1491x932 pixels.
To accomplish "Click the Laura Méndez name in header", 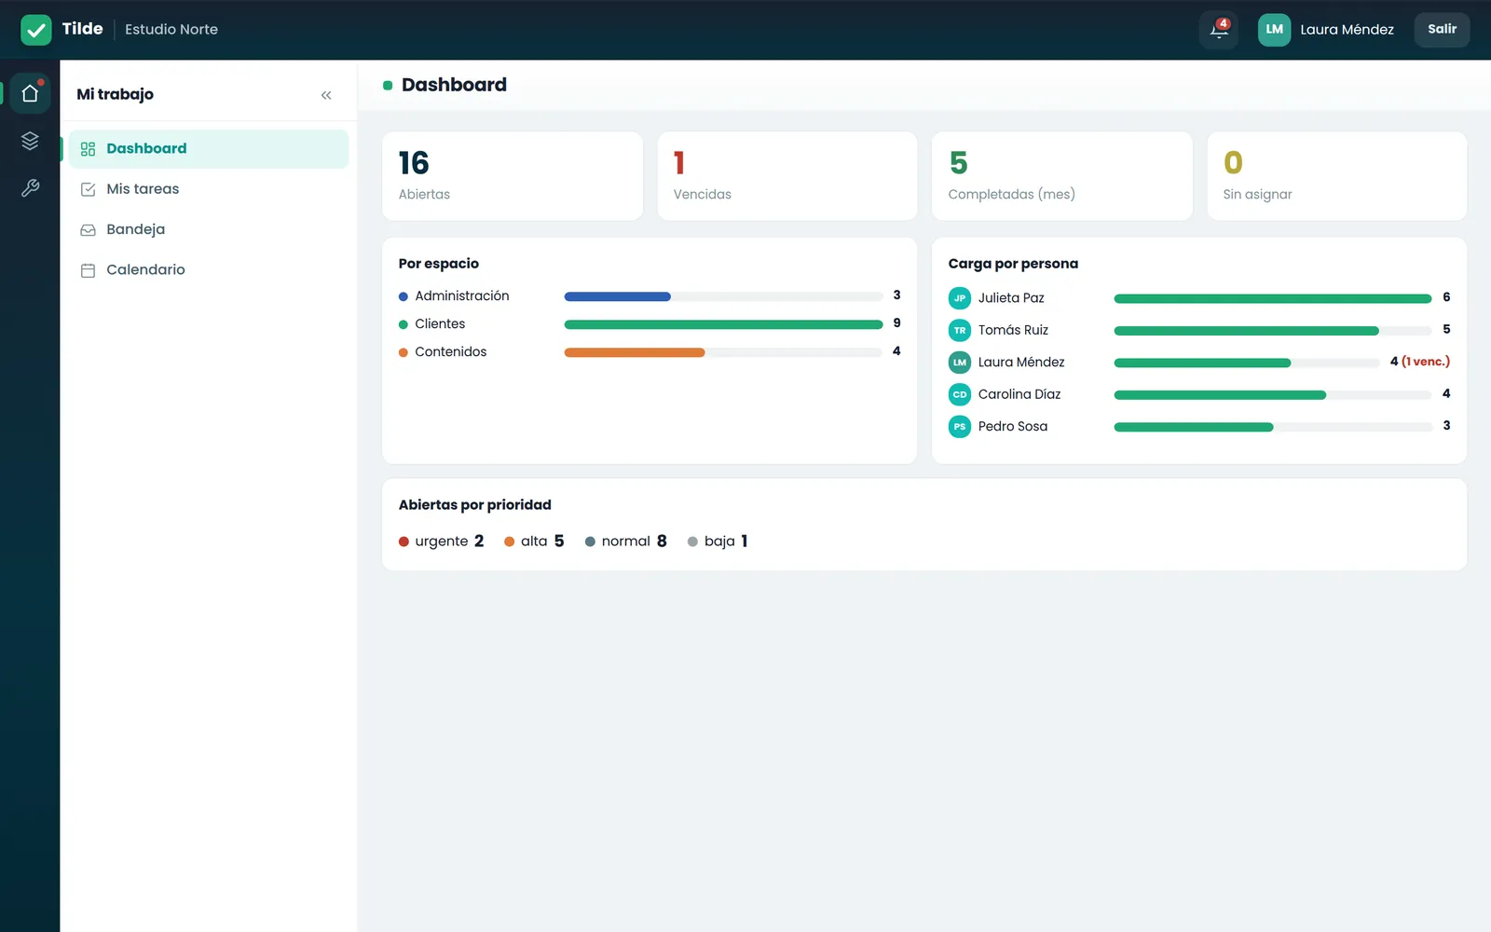I will tap(1347, 30).
